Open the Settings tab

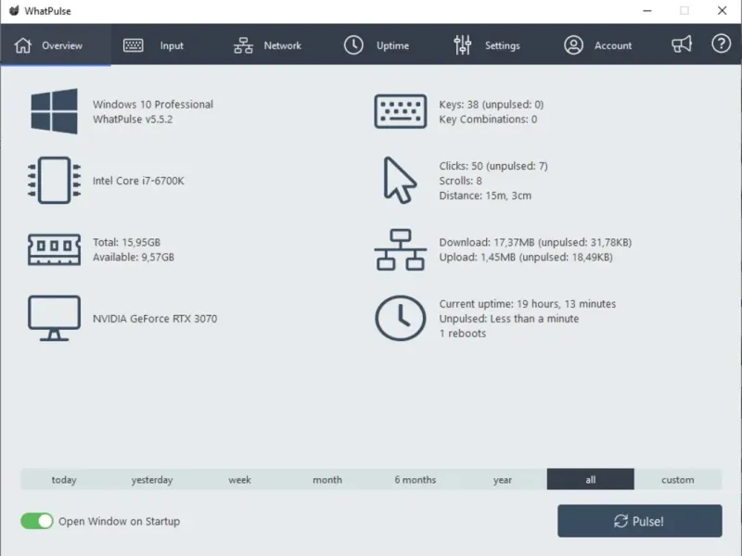486,45
